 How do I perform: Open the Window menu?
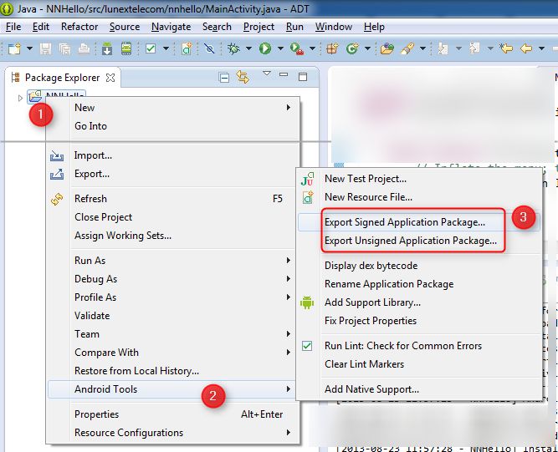pyautogui.click(x=334, y=27)
